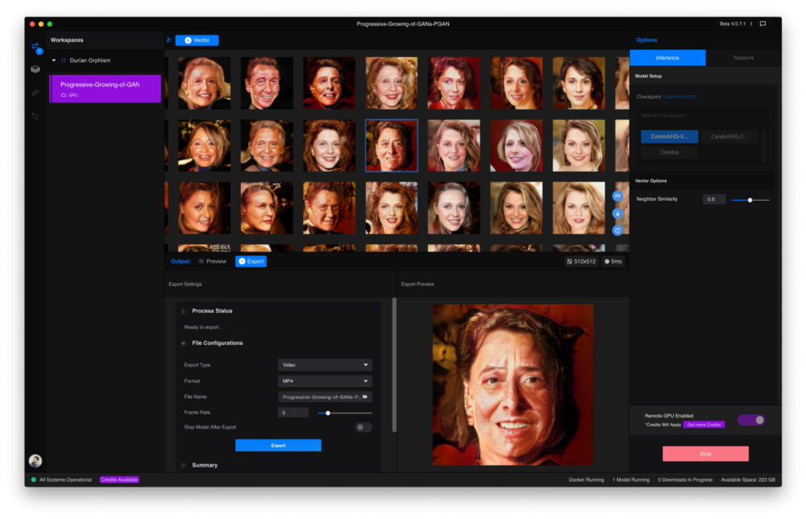806x519 pixels.
Task: Click the Summary section help icon
Action: tap(184, 465)
